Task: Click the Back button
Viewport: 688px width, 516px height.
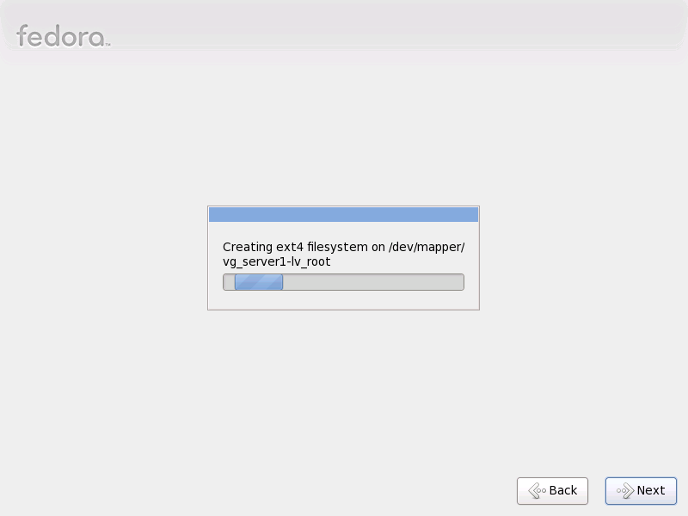Action: (x=552, y=490)
